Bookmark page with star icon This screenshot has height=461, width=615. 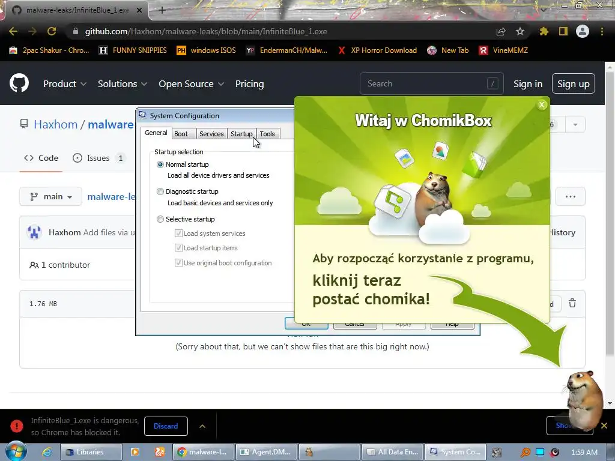[x=520, y=31]
